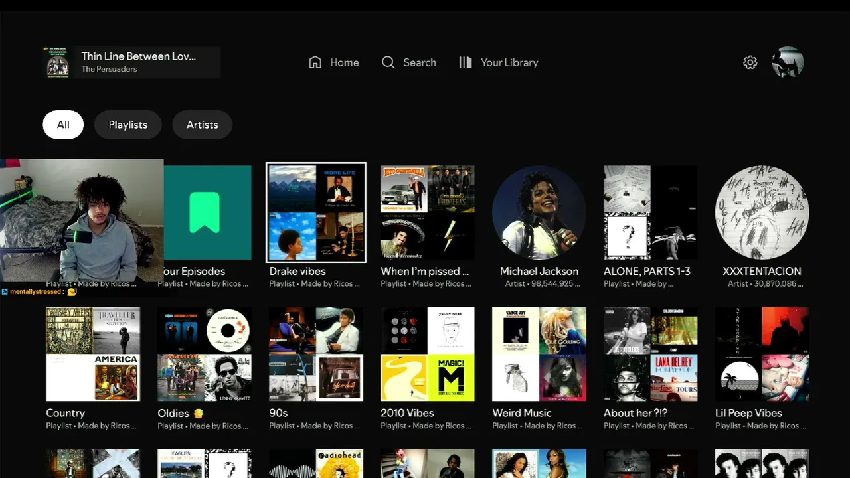The image size is (850, 478).
Task: Click the artist name "The Persuaders"
Action: [110, 69]
